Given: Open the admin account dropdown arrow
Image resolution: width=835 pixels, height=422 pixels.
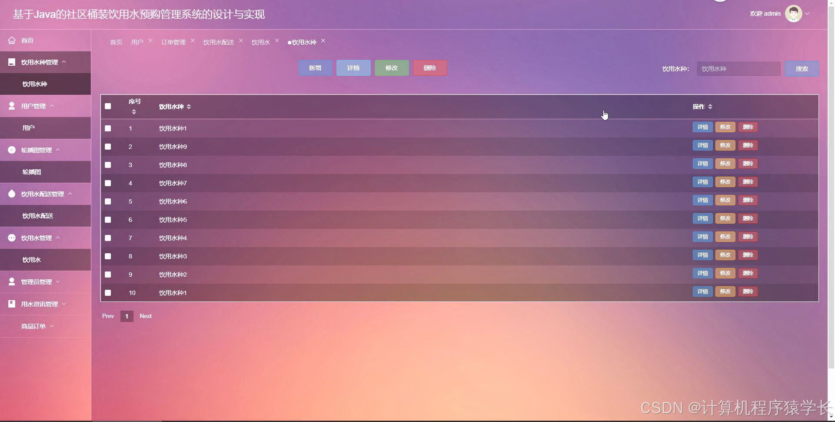Looking at the screenshot, I should click(807, 13).
